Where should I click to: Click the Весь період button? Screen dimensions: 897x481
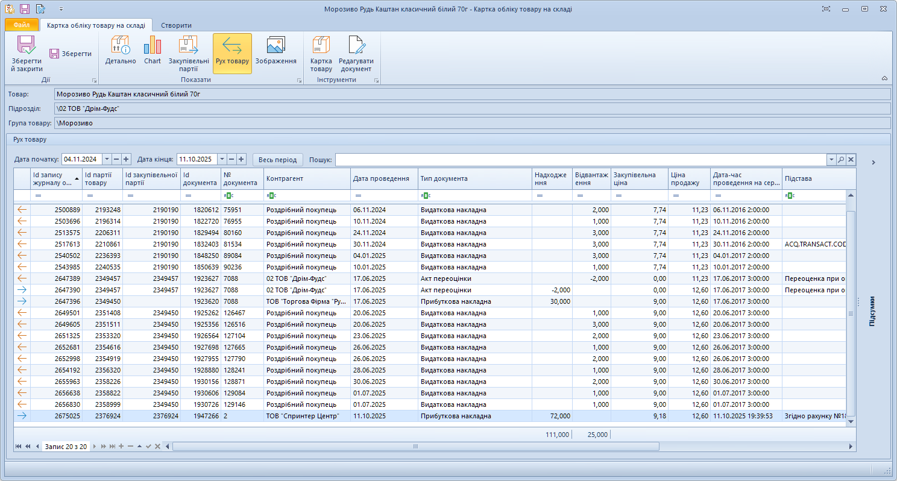click(279, 159)
